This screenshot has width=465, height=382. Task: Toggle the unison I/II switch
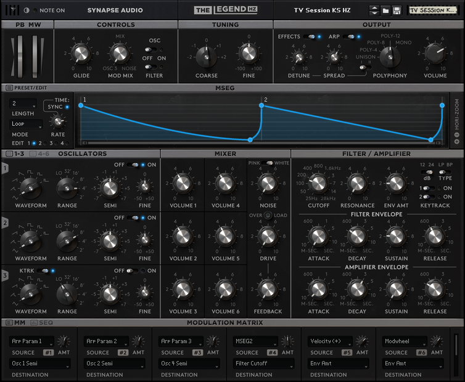coord(365,67)
